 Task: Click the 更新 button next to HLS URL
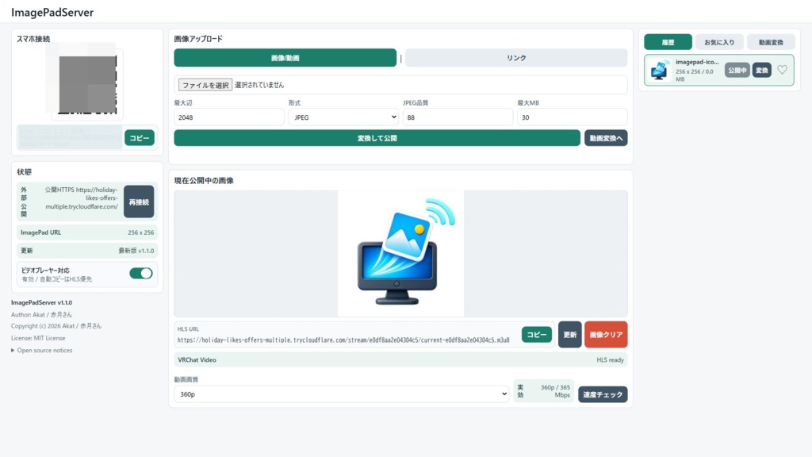[x=569, y=335]
